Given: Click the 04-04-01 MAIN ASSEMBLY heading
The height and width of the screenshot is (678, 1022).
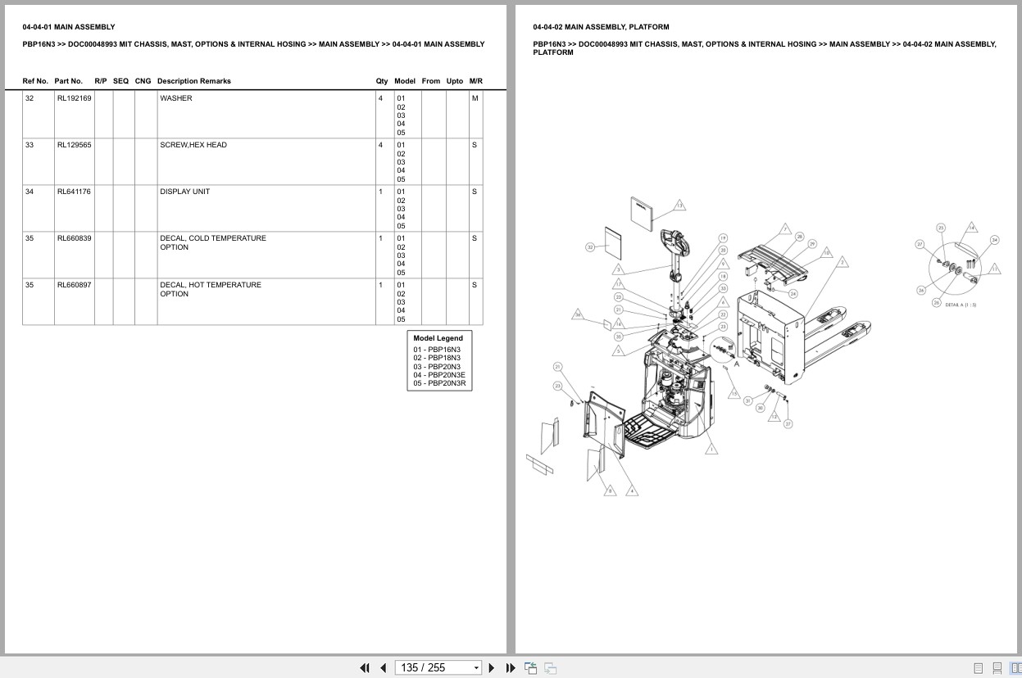Looking at the screenshot, I should pos(69,27).
